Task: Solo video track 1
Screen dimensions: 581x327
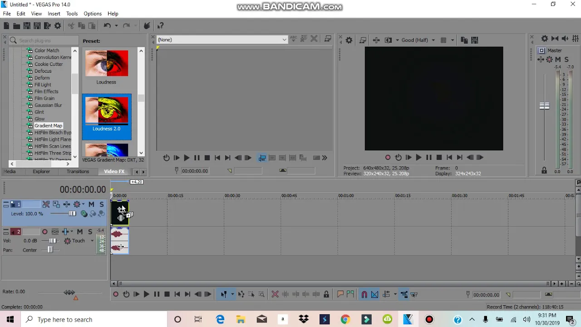Action: click(101, 204)
